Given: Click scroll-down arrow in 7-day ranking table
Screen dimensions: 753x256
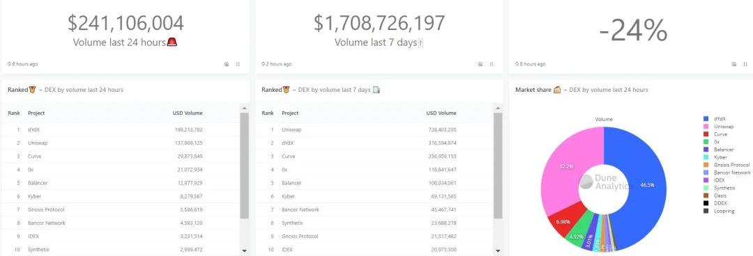Looking at the screenshot, I should click(x=498, y=250).
